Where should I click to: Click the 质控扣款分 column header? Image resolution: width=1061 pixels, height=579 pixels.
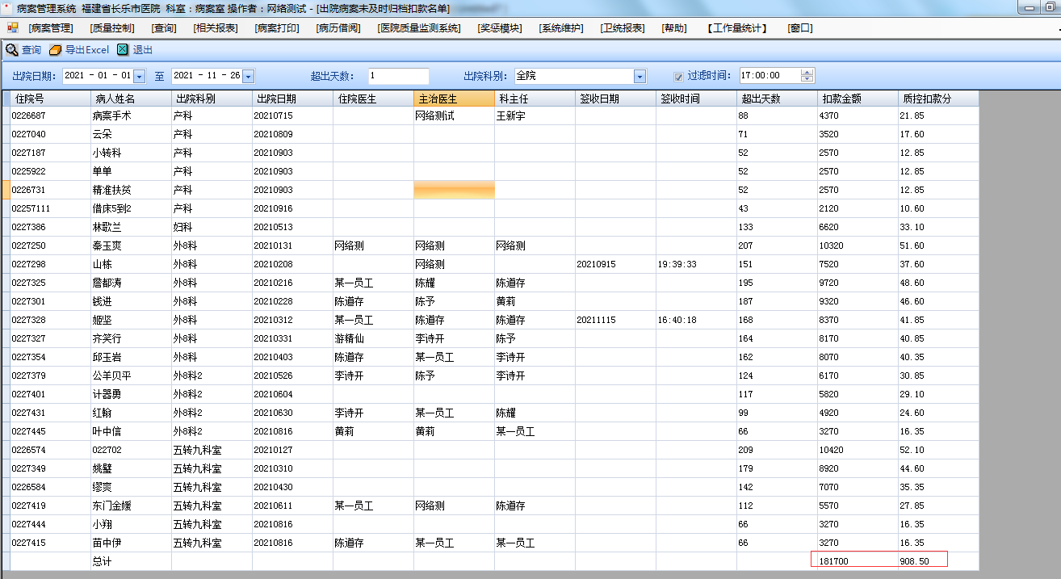[x=938, y=99]
